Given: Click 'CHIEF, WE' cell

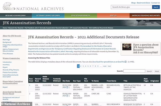Looking at the screenshot, I should point(95,94).
